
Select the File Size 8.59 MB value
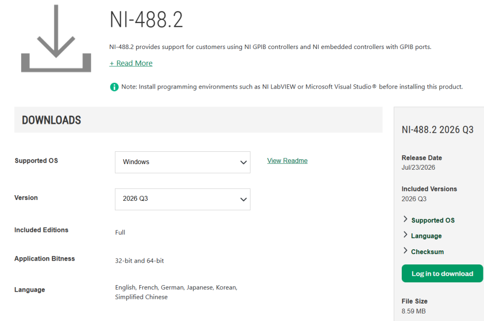click(x=414, y=311)
